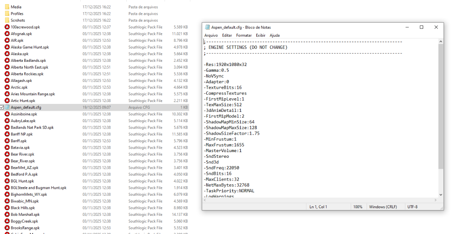455x234 pixels.
Task: Maximize the Notepad window
Action: [x=421, y=27]
